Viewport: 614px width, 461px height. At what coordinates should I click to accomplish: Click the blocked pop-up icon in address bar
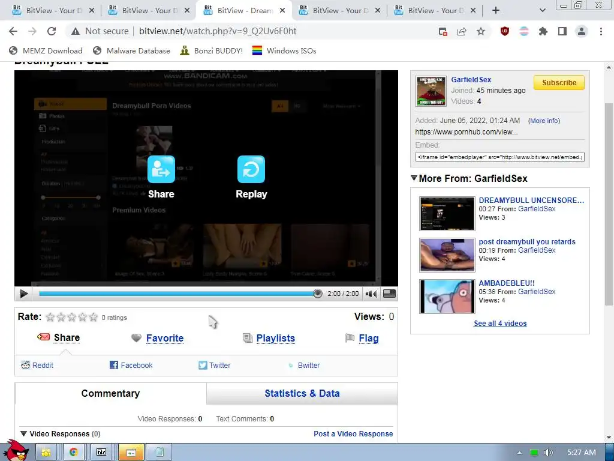443,32
